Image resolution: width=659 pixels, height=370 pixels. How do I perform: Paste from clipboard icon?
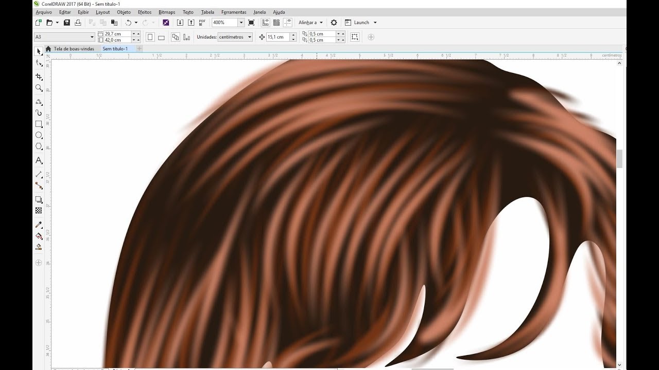[x=114, y=23]
